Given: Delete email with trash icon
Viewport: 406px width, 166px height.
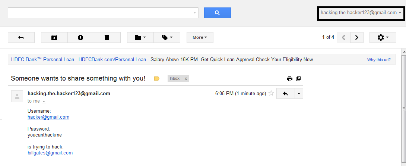Looking at the screenshot, I should tap(107, 38).
